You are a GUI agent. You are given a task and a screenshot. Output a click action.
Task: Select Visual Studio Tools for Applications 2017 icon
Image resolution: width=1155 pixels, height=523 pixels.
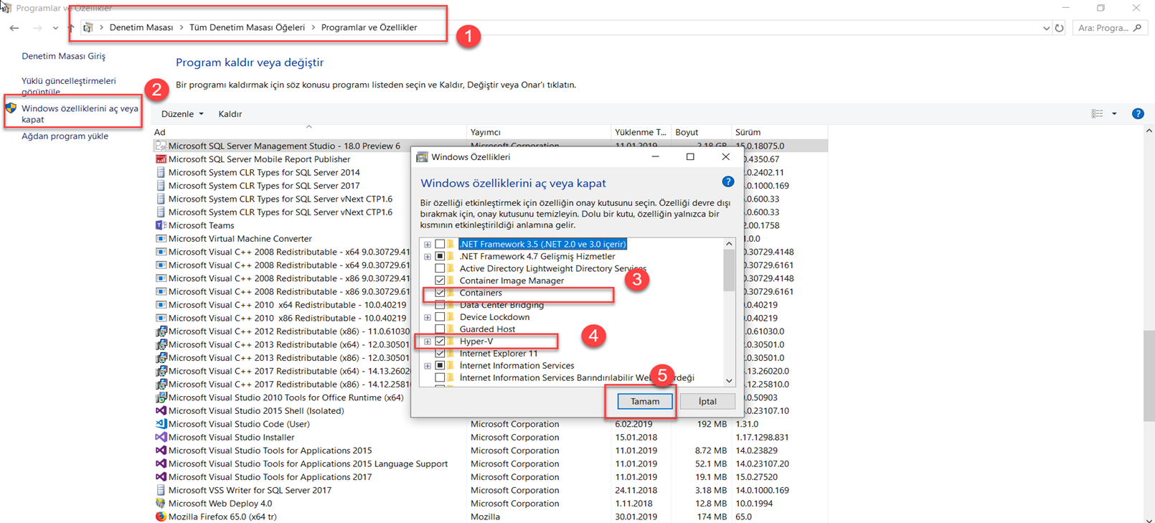(x=161, y=476)
